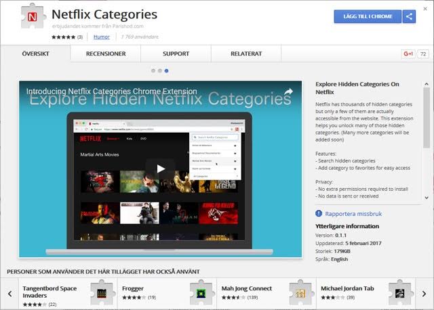Screen dimensions: 434x310
Task: Close the extension details dialog
Action: coord(425,9)
